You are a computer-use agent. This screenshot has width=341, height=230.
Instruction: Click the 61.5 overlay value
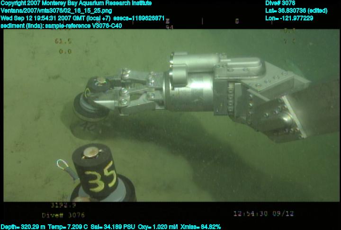pos(63,41)
